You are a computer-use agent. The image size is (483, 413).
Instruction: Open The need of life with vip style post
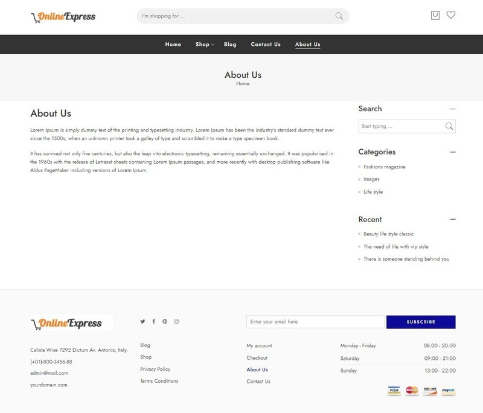tap(396, 246)
